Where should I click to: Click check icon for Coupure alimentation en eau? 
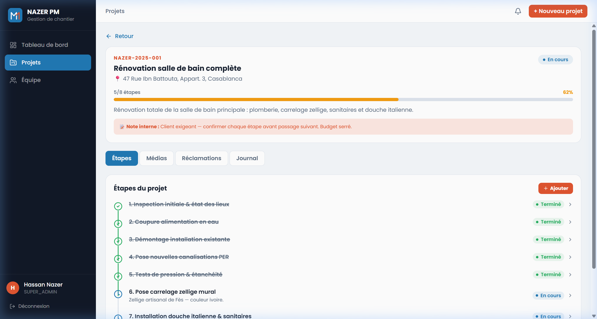coord(118,224)
